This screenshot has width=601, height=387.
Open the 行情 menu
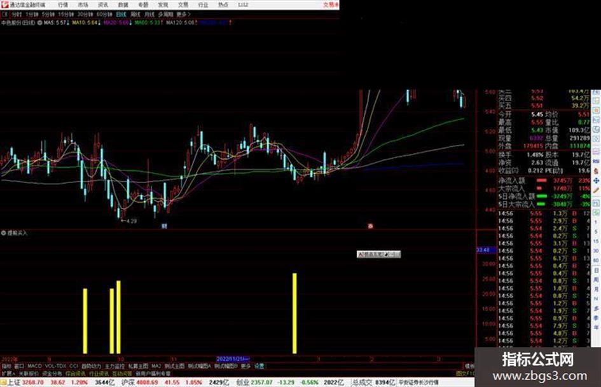[x=63, y=5]
